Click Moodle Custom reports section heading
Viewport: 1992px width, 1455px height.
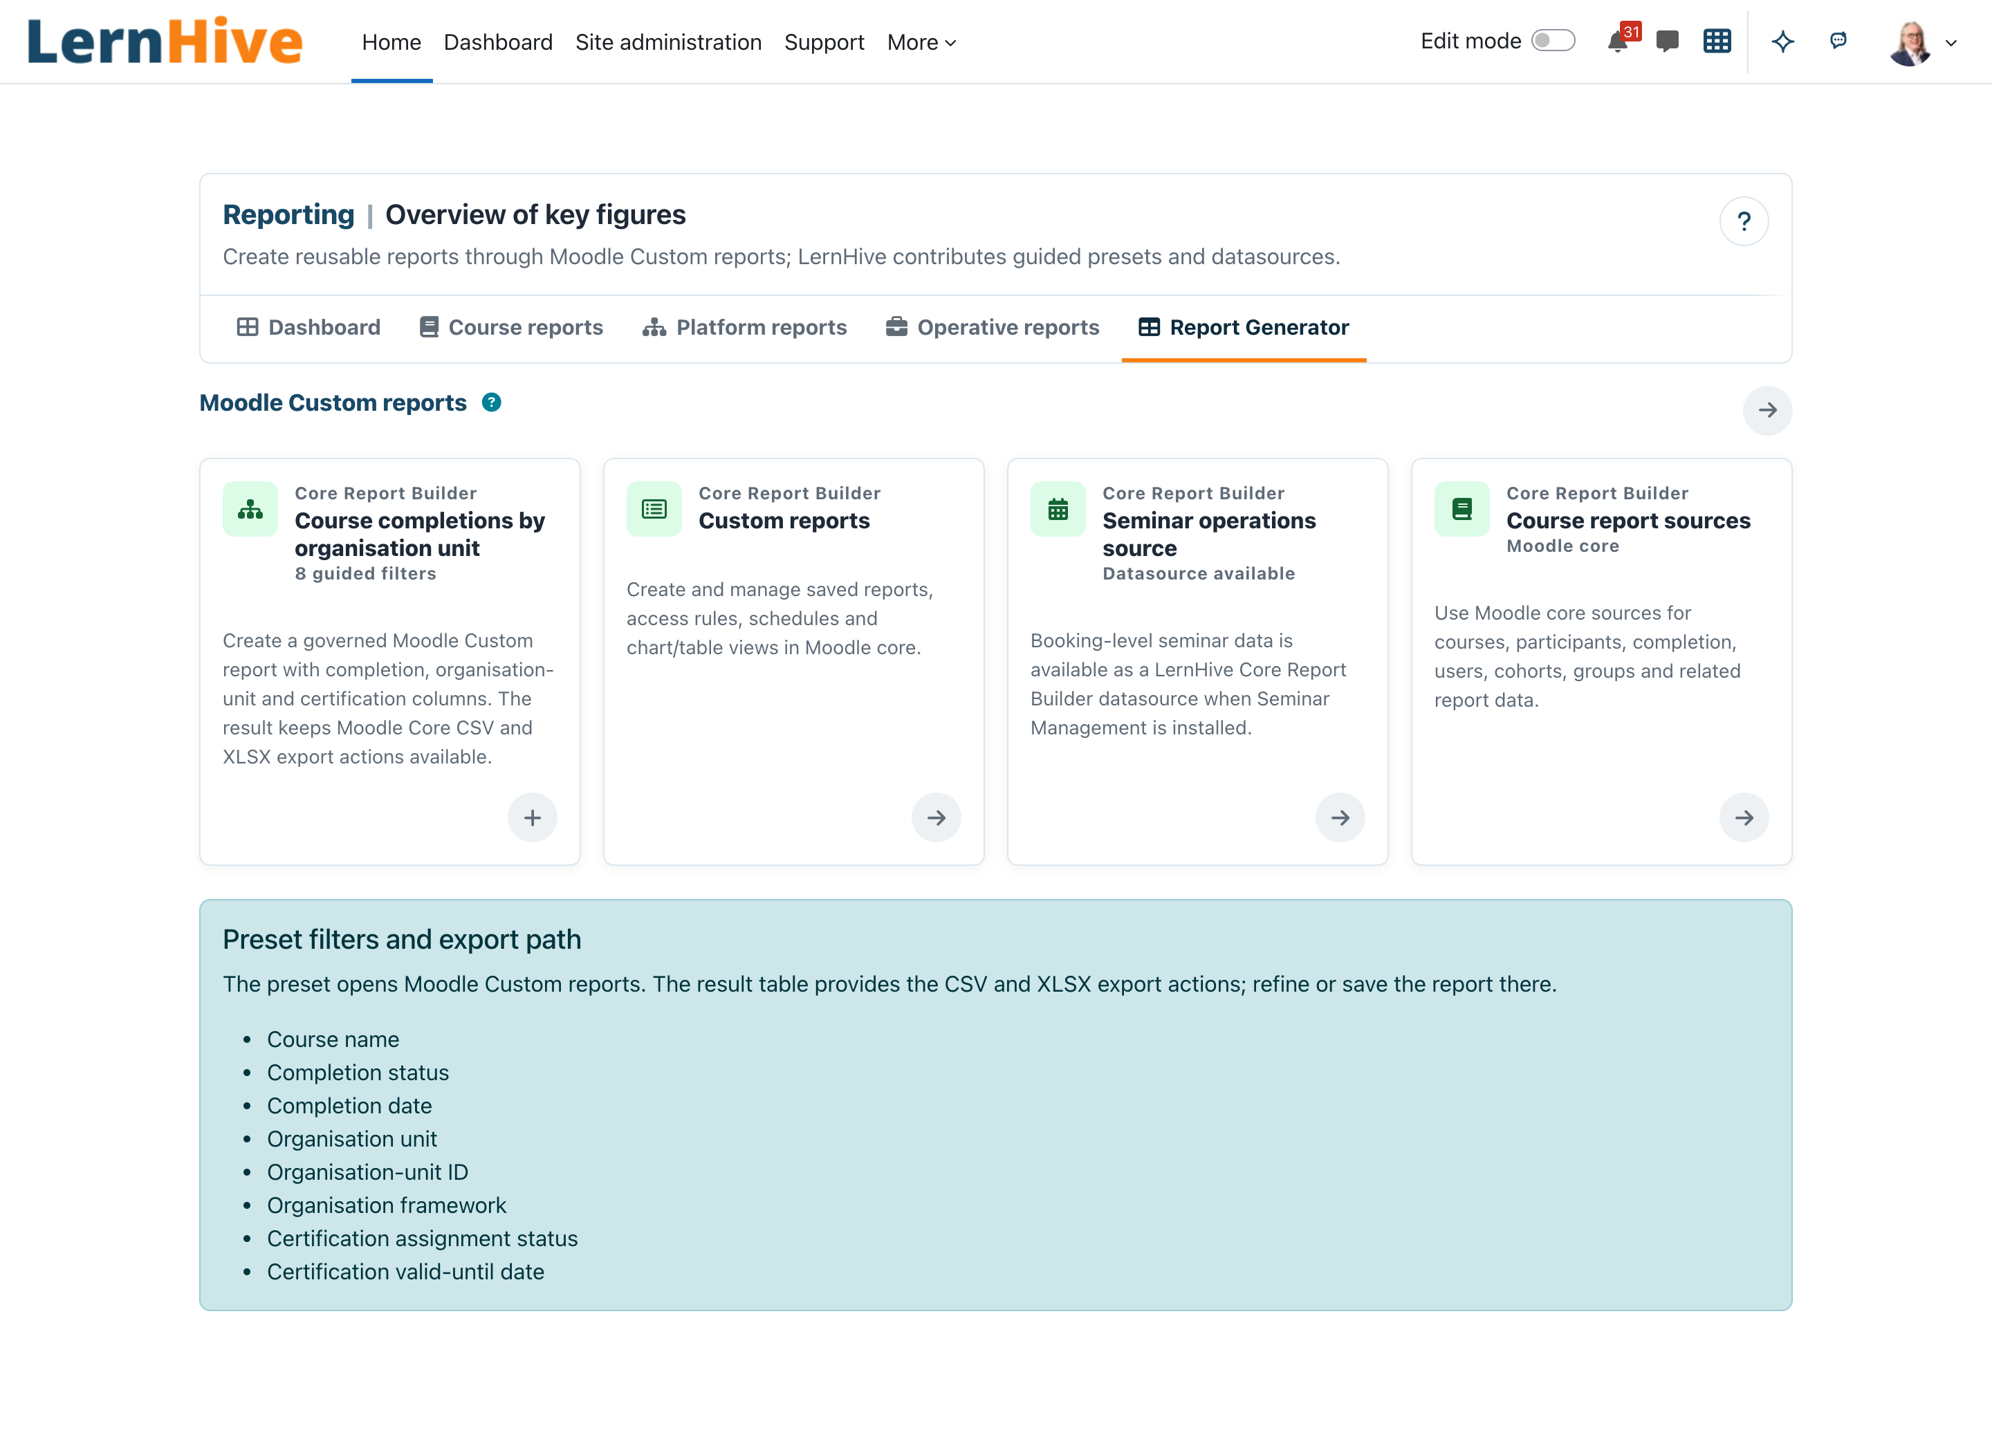333,402
